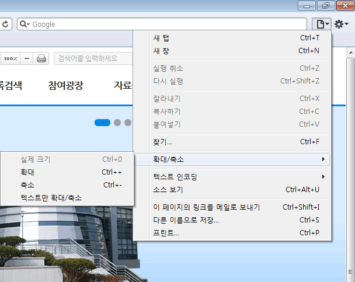
Task: Click the magnifier icon in Google search
Action: point(24,24)
